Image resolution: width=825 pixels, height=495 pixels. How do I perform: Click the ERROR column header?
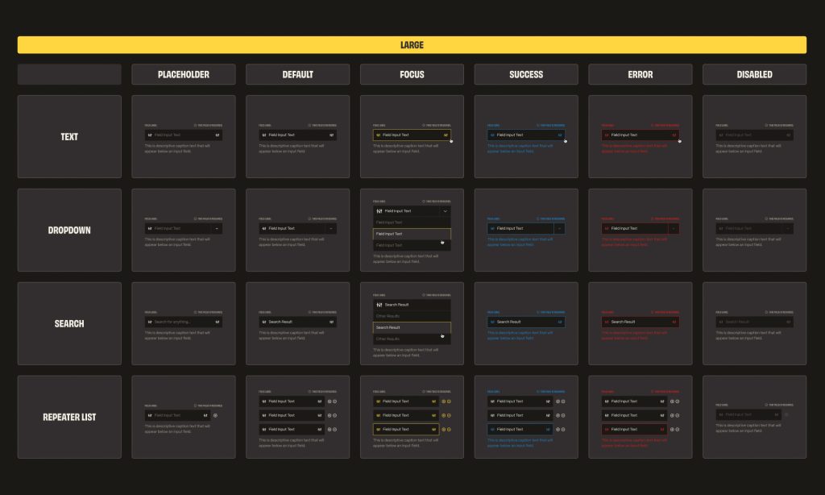[641, 74]
